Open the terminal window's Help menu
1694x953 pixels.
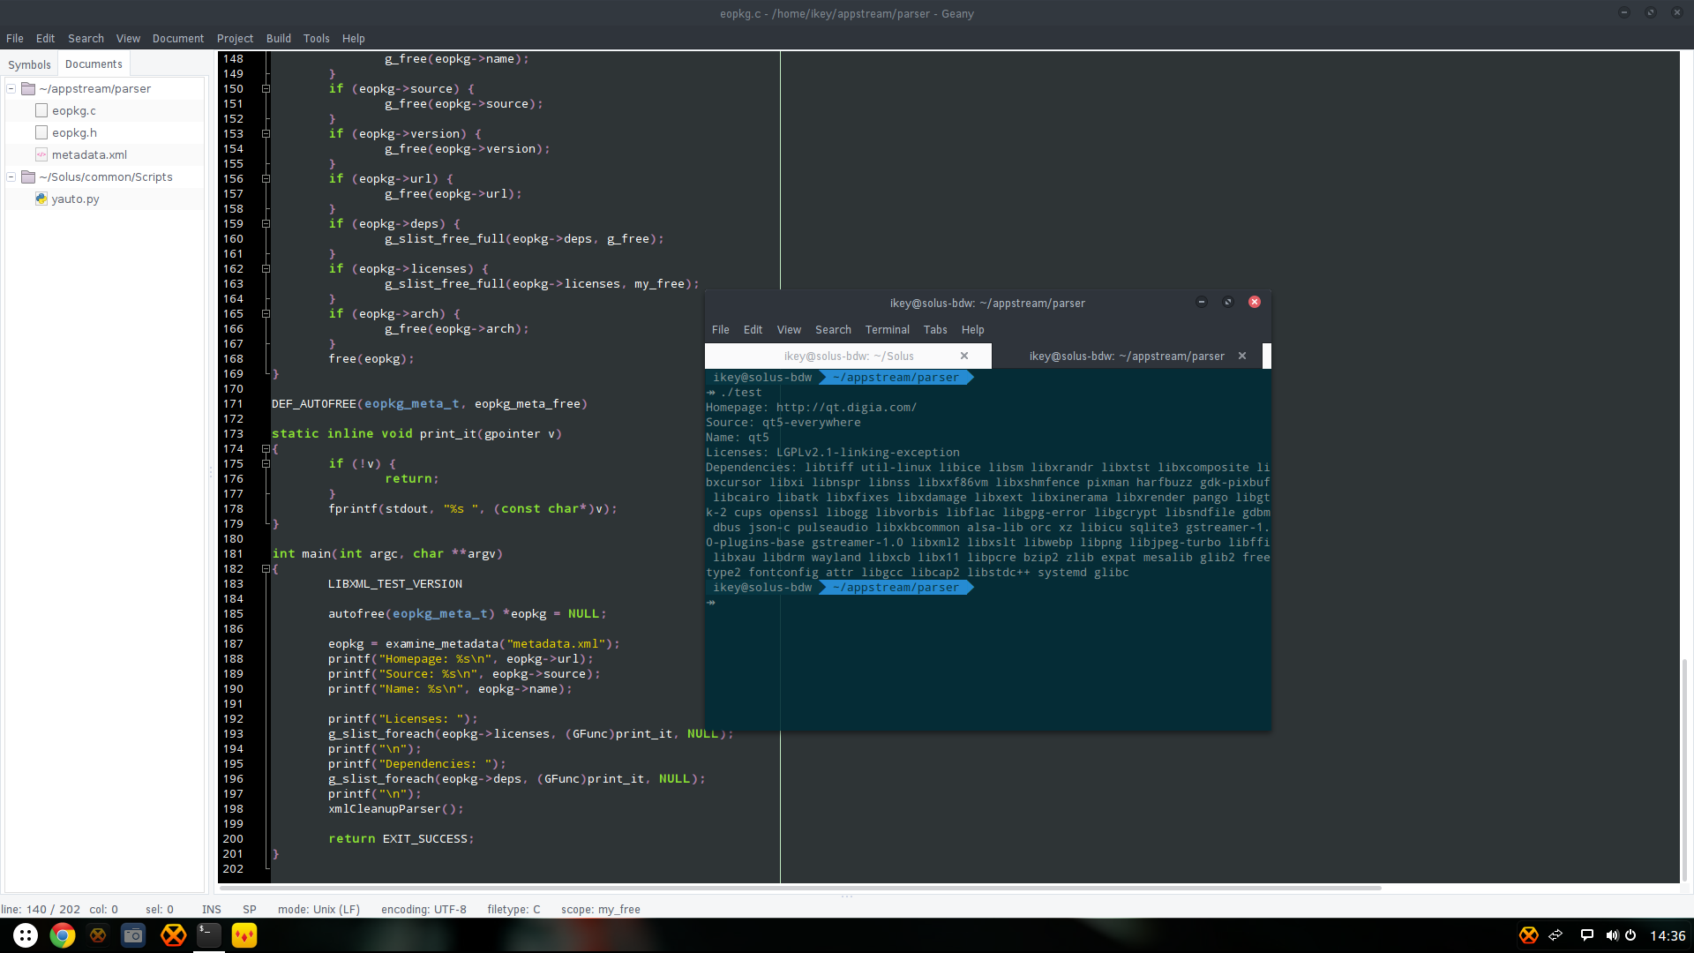[972, 329]
